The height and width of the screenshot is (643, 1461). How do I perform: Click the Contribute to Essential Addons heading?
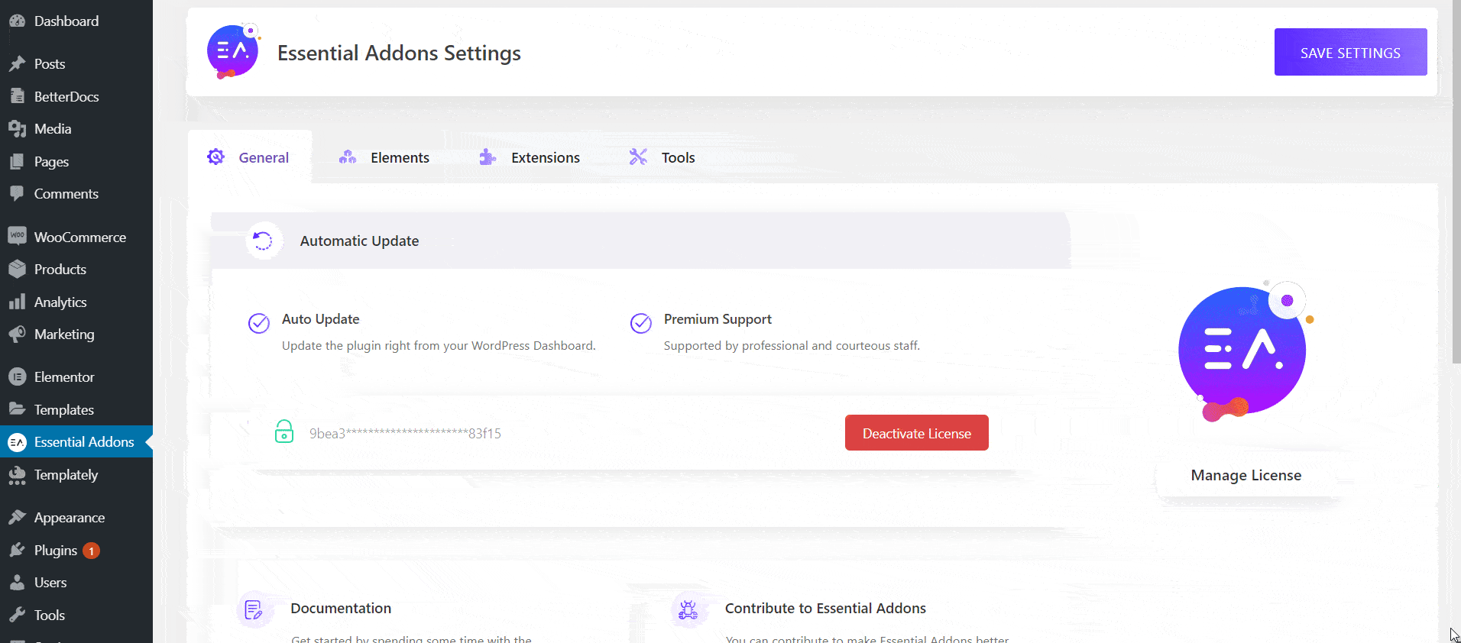[x=825, y=609]
